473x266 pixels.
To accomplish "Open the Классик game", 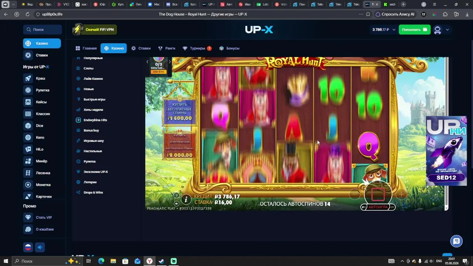I will click(37, 114).
